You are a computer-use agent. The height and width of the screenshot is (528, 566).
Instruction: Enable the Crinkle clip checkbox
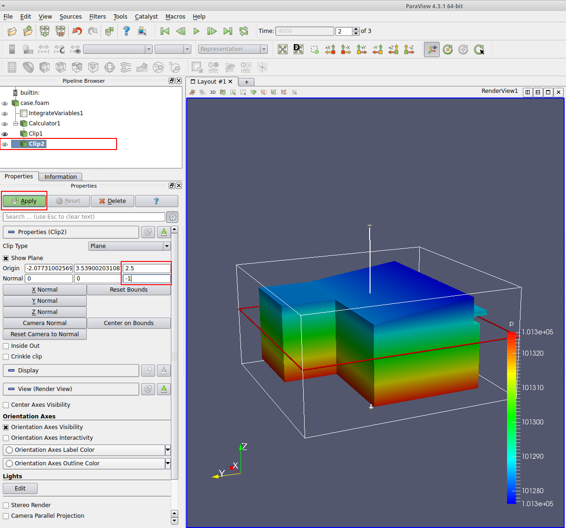(6, 357)
